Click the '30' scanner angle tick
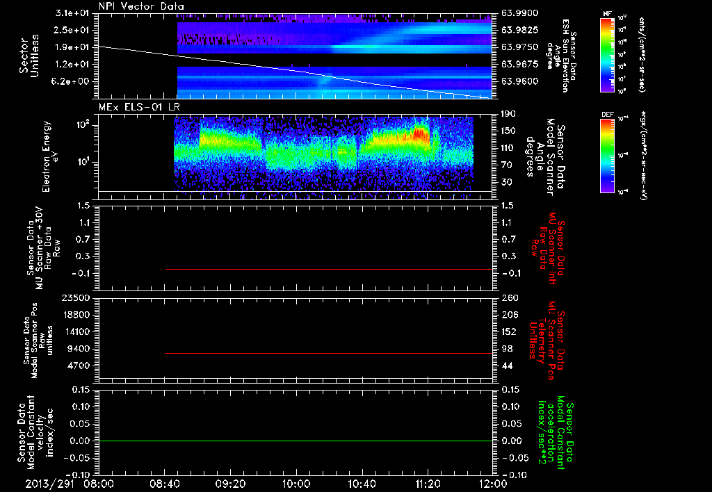Viewport: 712px width, 492px height. 507,182
